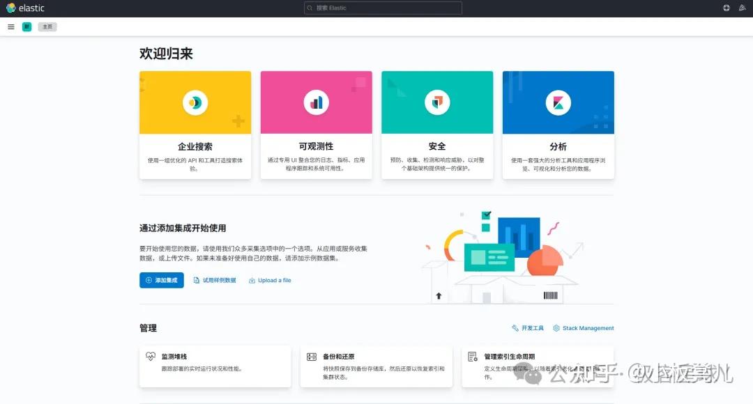753x404 pixels.
Task: Open the 安全 shield icon
Action: click(x=437, y=102)
